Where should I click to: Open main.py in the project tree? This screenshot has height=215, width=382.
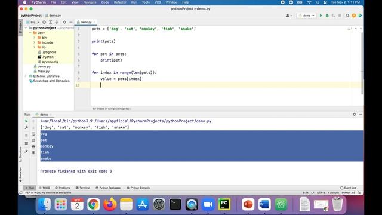[x=42, y=71]
